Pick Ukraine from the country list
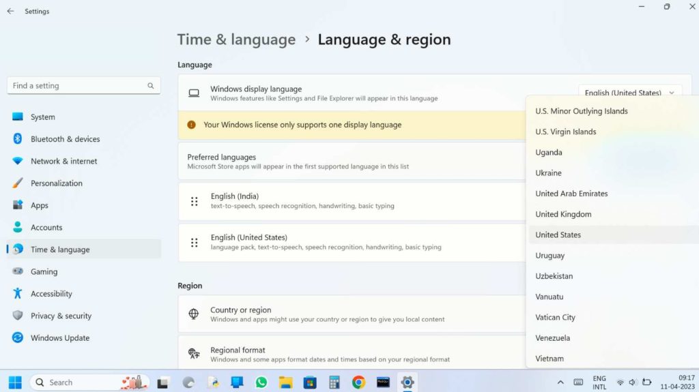 (x=548, y=173)
